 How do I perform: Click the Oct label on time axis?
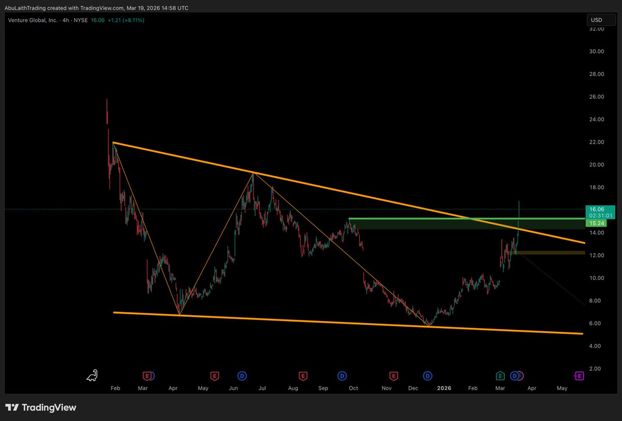pyautogui.click(x=354, y=388)
